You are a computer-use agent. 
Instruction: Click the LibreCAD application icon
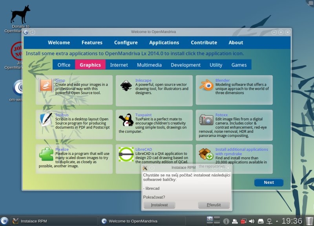(126, 154)
